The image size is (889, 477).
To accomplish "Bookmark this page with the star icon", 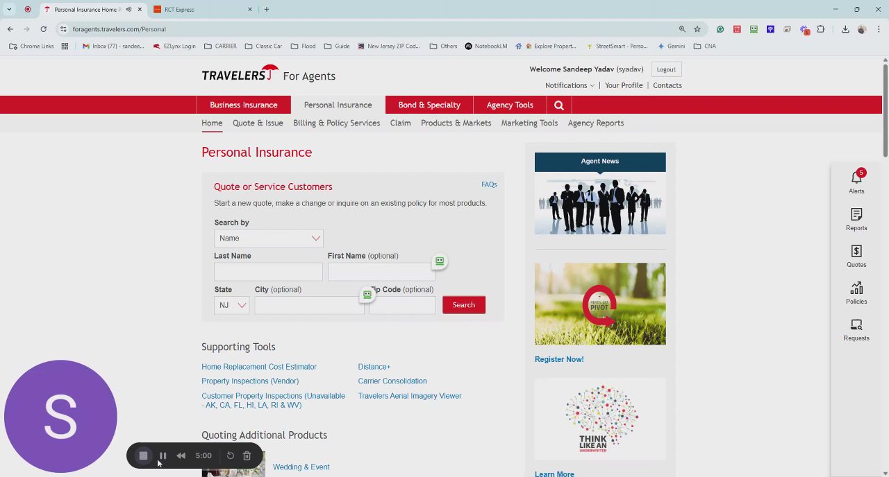I will point(697,29).
